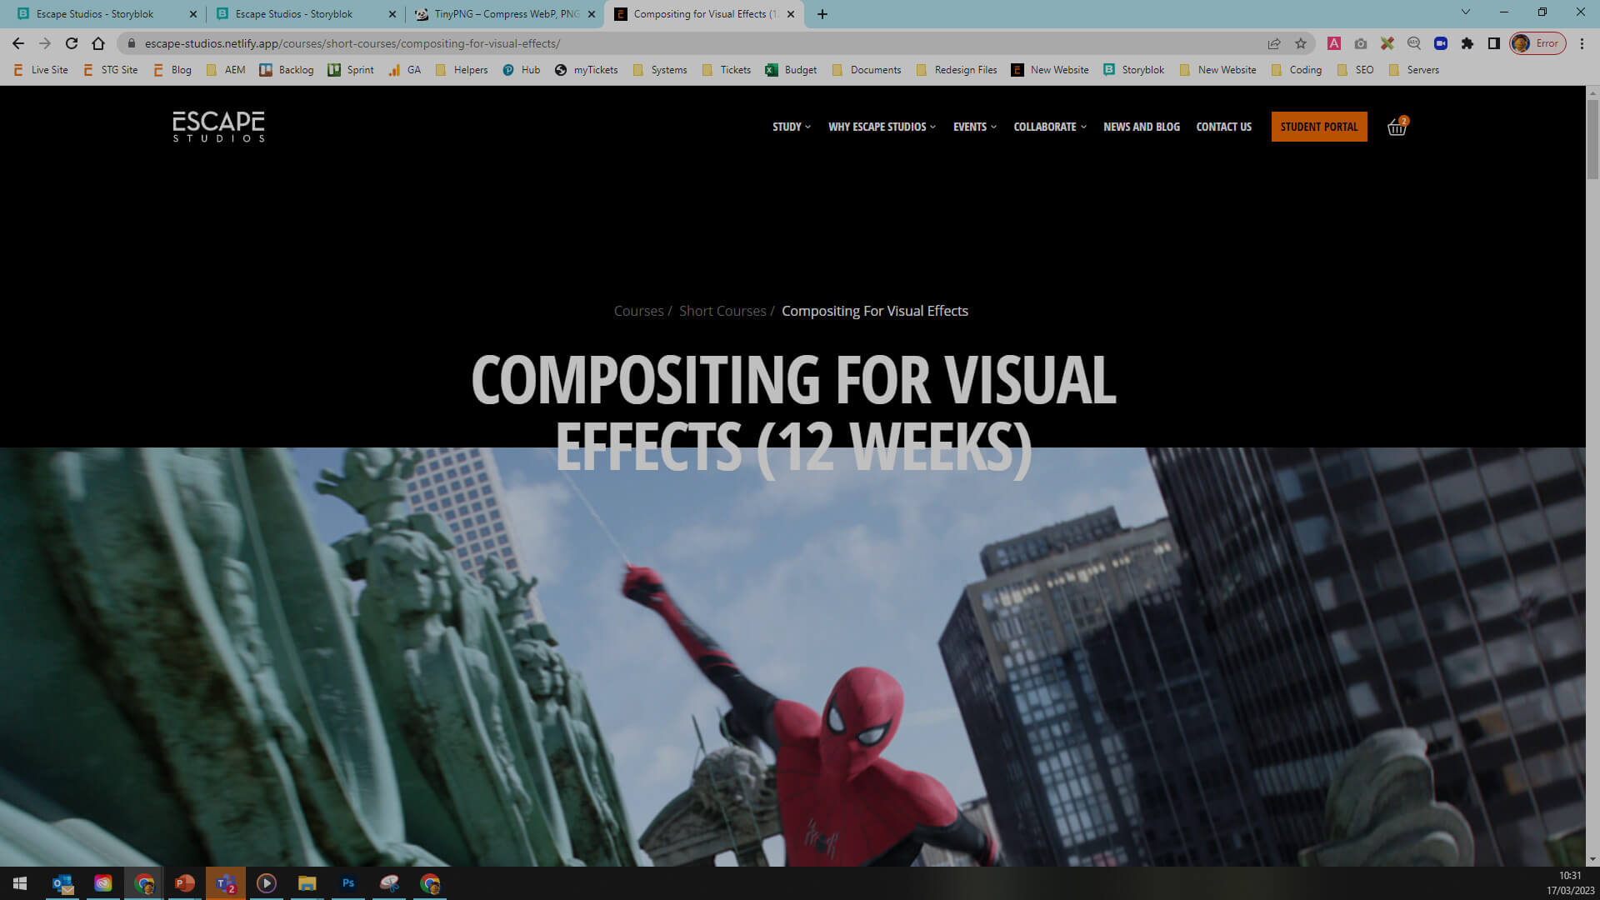The image size is (1600, 900).
Task: Reload the page with the refresh icon
Action: 72,43
